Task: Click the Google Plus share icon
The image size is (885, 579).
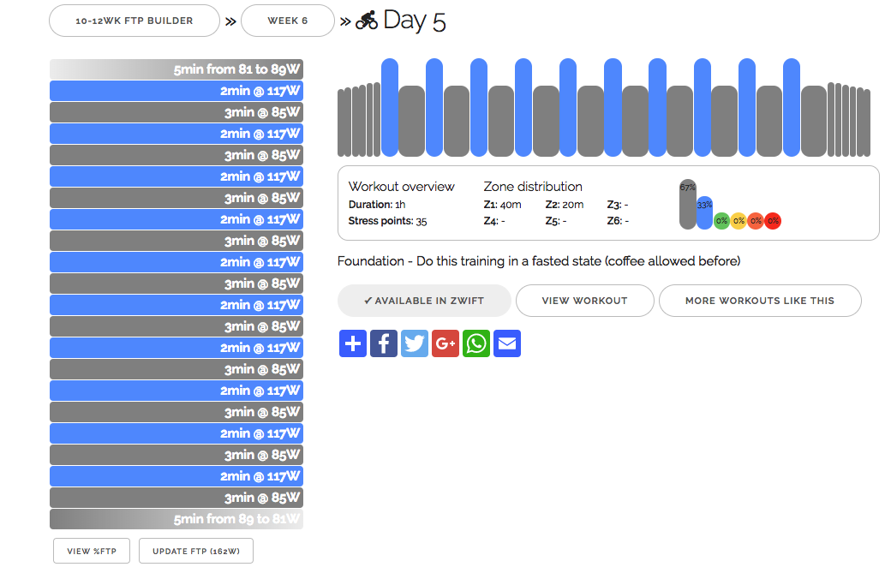Action: (445, 343)
